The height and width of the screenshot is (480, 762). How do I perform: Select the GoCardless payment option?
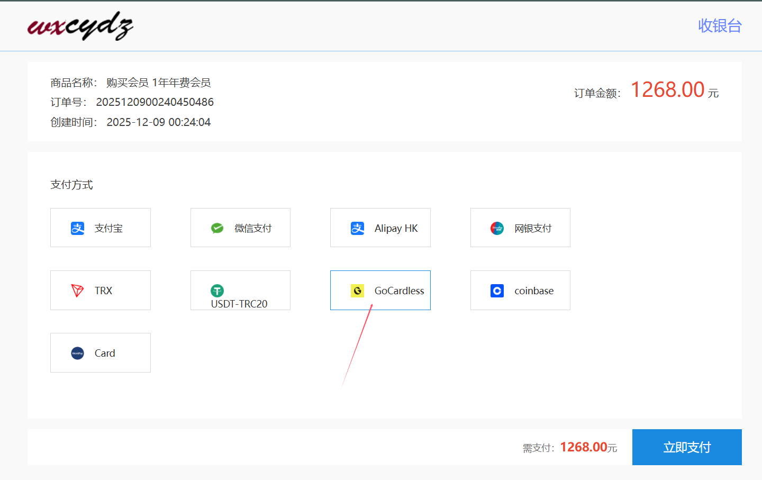coord(399,291)
